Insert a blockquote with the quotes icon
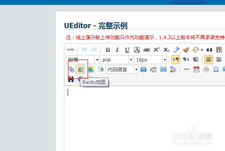This screenshot has height=151, width=225. pyautogui.click(x=210, y=50)
